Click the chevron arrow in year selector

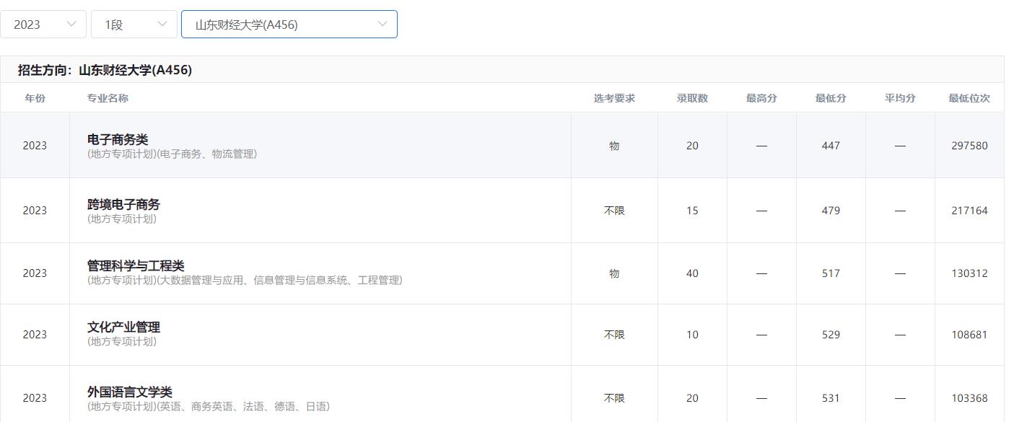point(71,25)
